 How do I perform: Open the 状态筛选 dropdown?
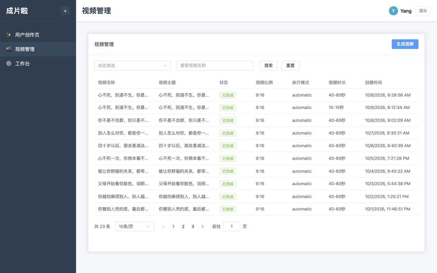click(x=132, y=66)
